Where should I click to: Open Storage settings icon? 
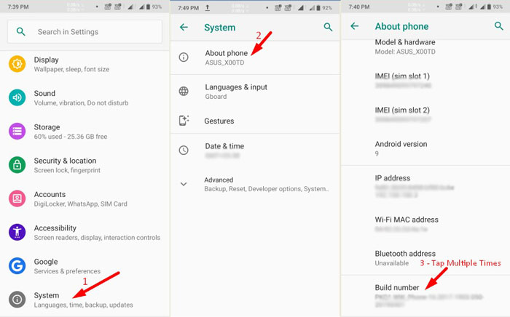point(17,132)
